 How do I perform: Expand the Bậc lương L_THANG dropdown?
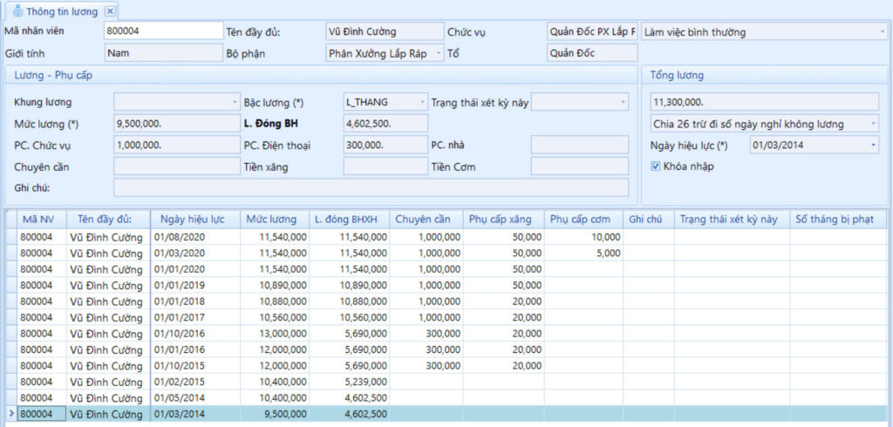tap(422, 103)
